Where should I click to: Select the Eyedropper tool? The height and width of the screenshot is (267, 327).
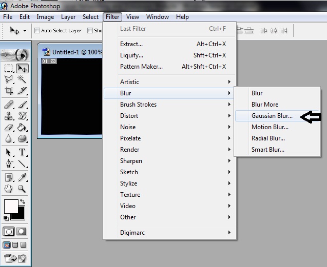tap(22, 178)
